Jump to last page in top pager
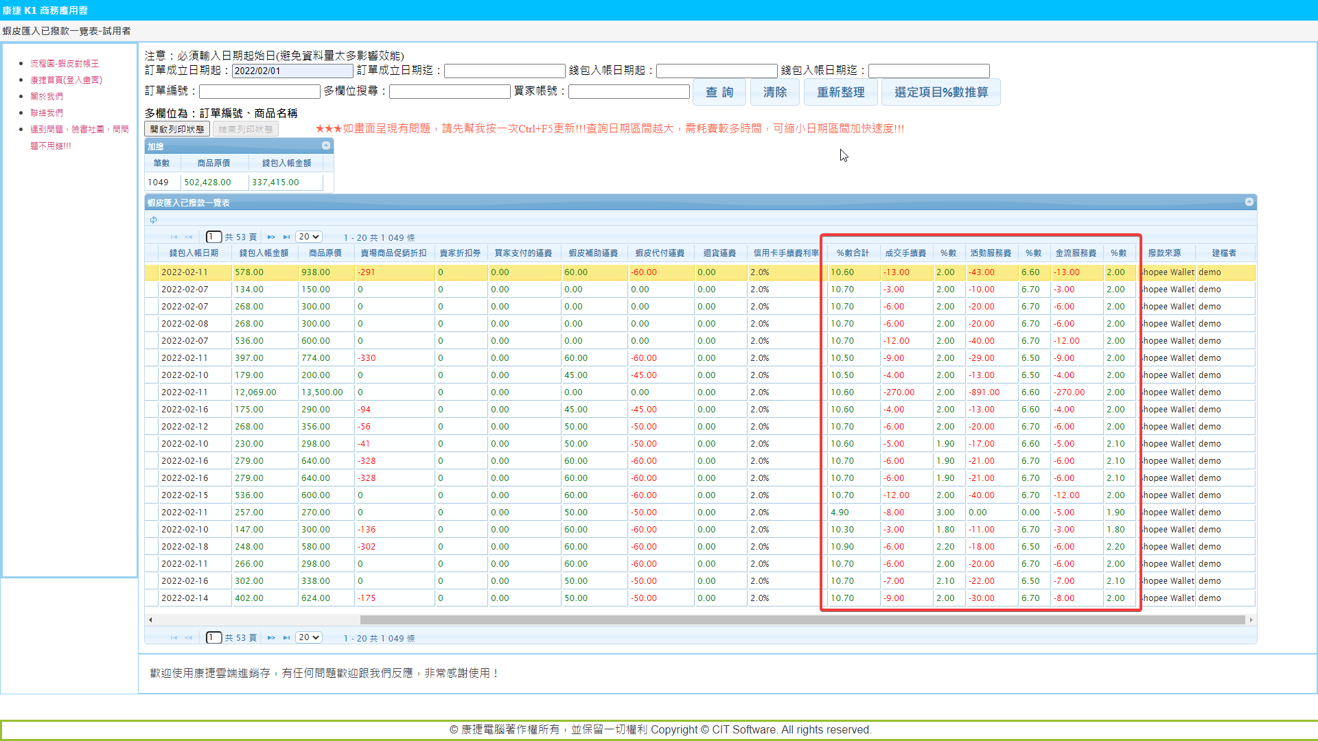Screen dimensions: 1318x741 coord(286,237)
